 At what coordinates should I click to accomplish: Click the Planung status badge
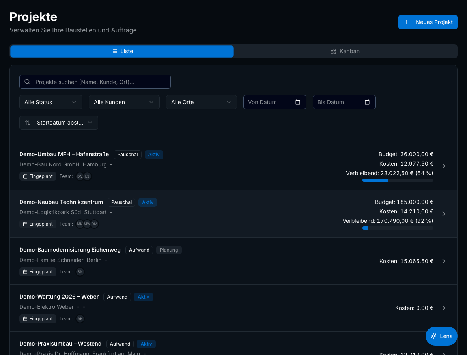pyautogui.click(x=169, y=250)
